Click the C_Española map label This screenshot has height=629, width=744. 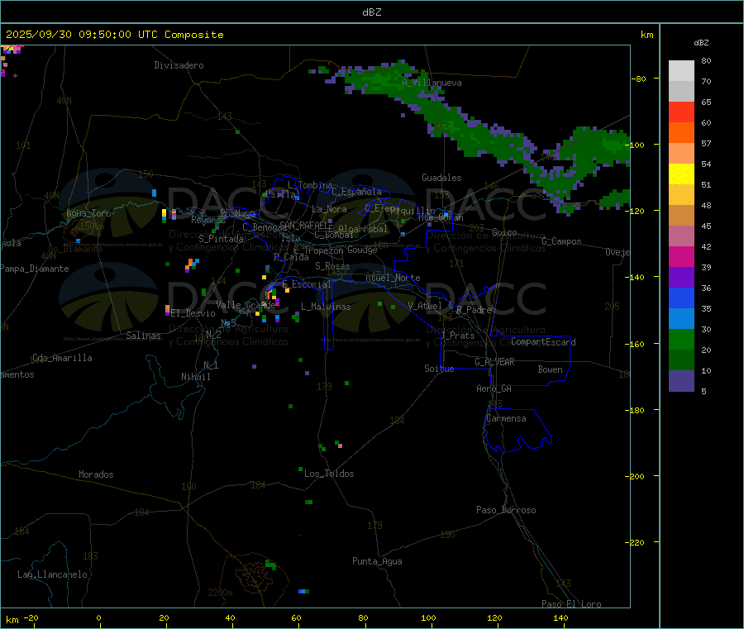(x=356, y=192)
